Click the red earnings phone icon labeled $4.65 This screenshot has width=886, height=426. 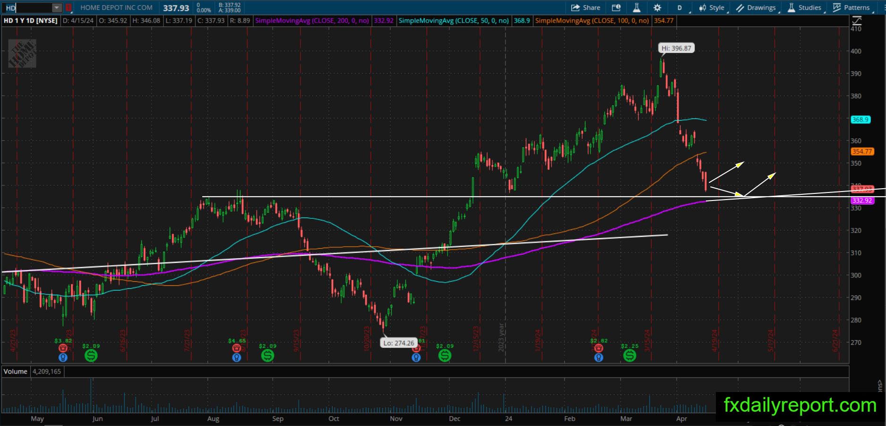click(x=237, y=348)
